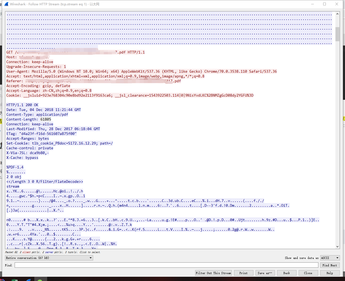Maximize the Follow HTTP Stream window
This screenshot has height=281, width=345.
325,4
